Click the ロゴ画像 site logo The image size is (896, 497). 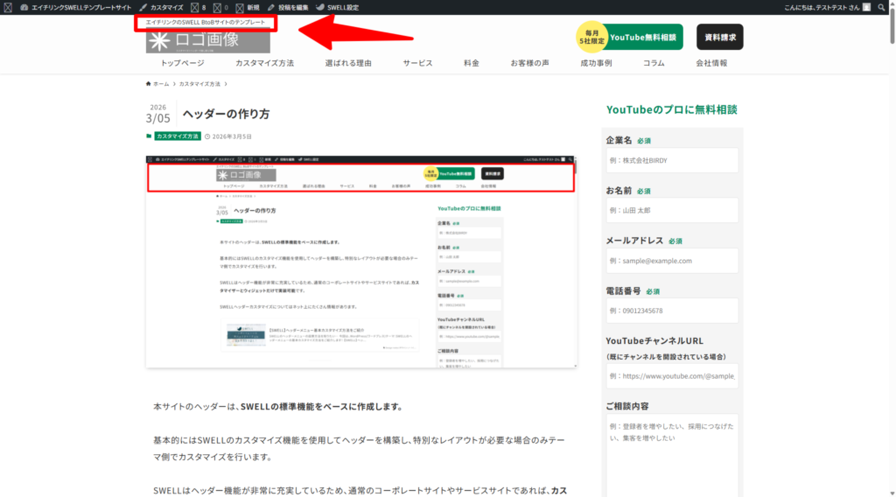[x=207, y=40]
